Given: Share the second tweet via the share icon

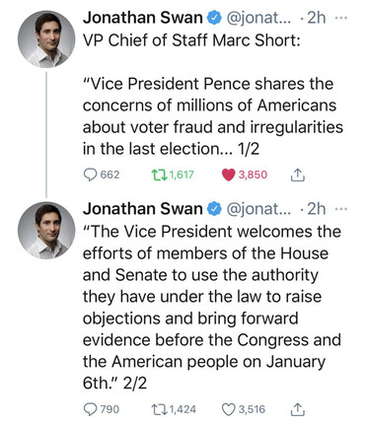Looking at the screenshot, I should point(297,409).
